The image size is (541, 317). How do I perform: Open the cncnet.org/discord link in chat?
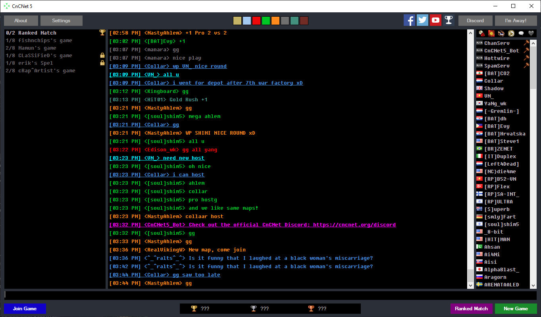(354, 225)
